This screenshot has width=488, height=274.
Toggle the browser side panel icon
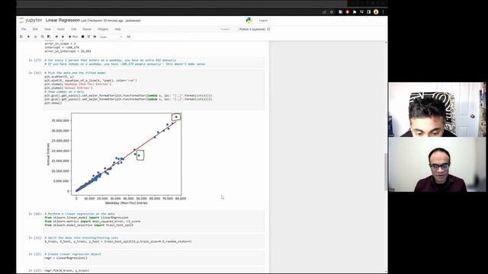click(x=369, y=12)
